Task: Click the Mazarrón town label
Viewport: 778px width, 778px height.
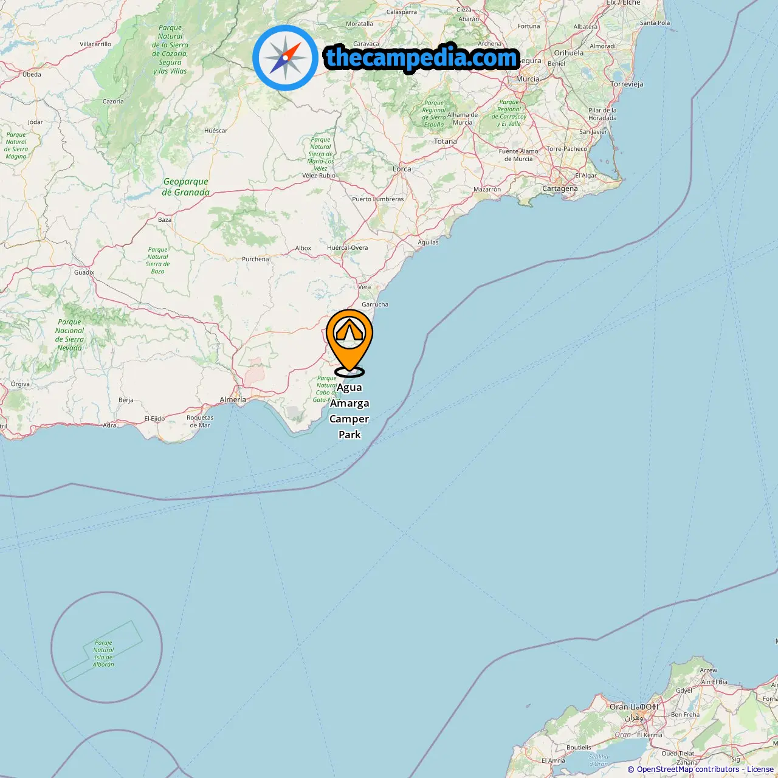Action: tap(487, 189)
